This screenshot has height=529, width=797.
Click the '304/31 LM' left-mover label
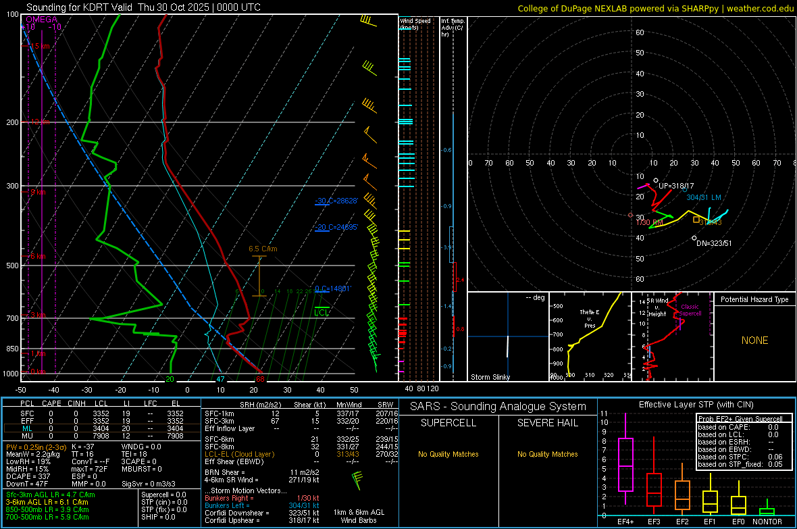click(x=704, y=197)
